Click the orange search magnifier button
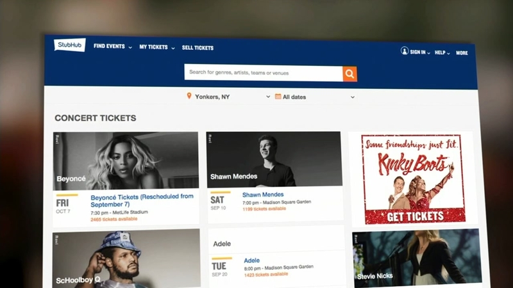The image size is (513, 288). tap(349, 74)
